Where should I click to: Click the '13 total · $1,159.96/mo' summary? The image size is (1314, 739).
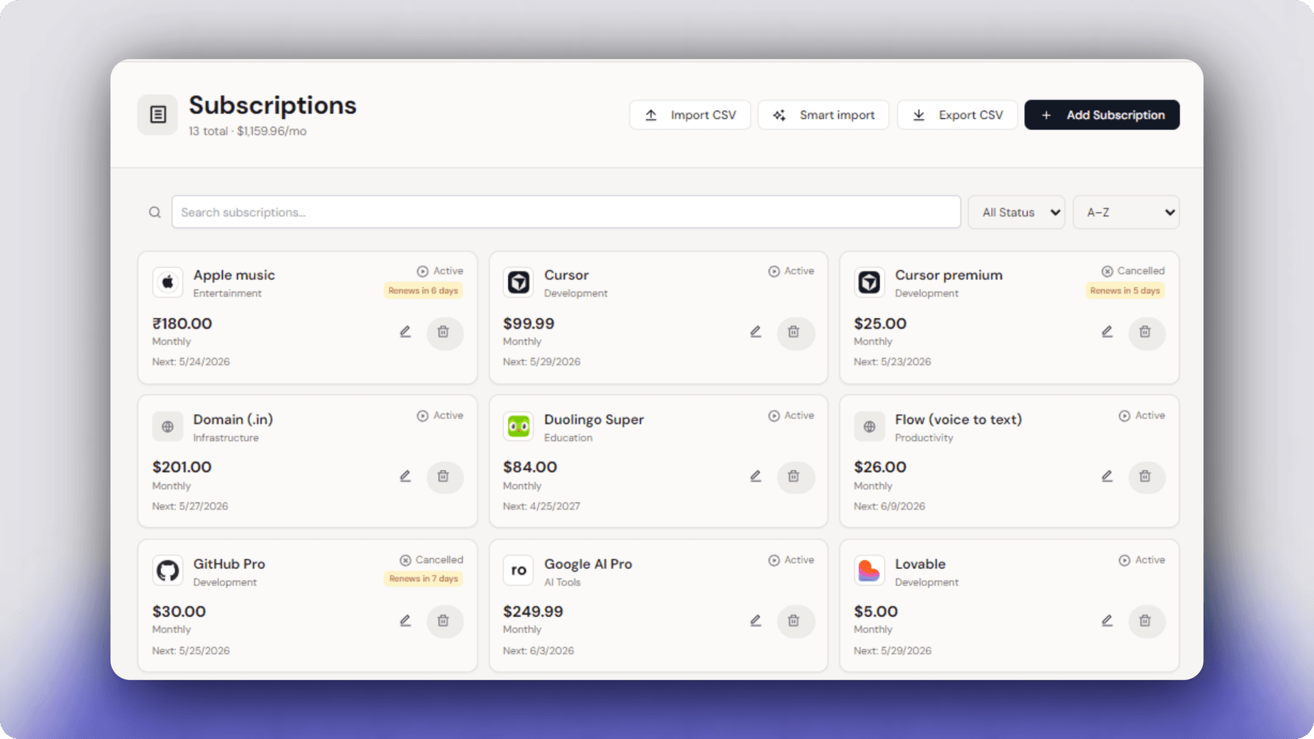click(x=248, y=131)
